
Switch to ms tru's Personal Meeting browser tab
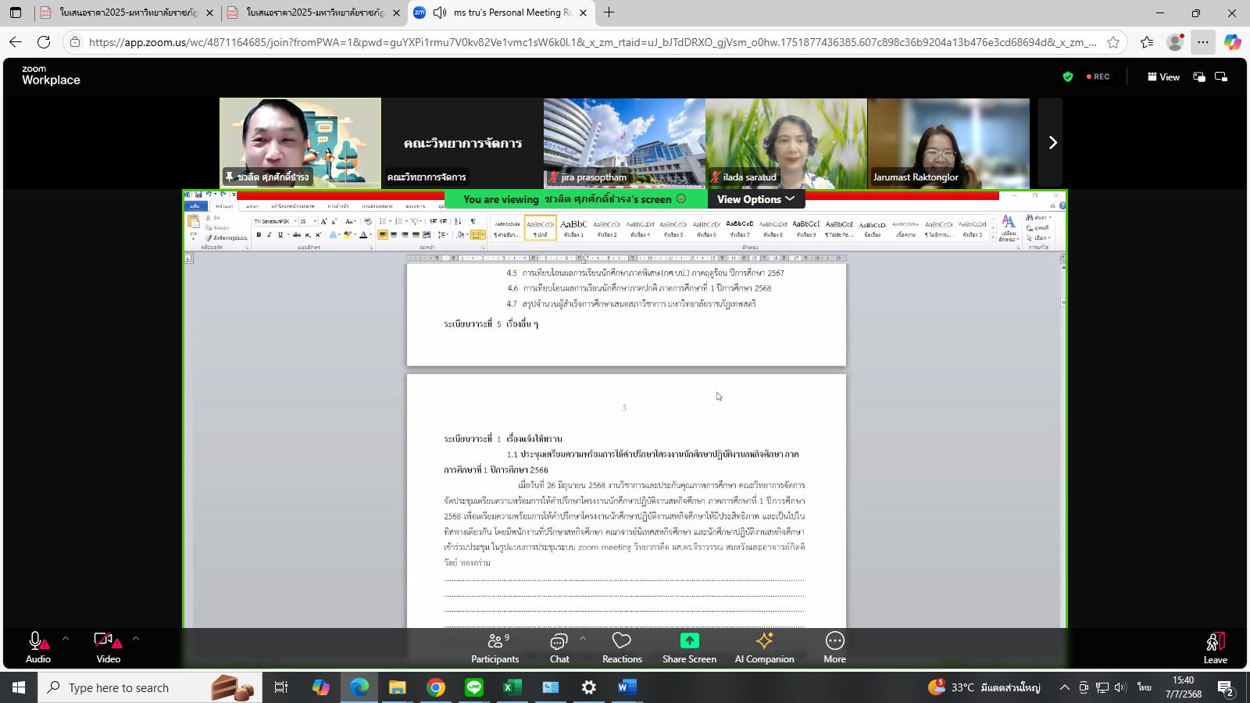(x=500, y=12)
